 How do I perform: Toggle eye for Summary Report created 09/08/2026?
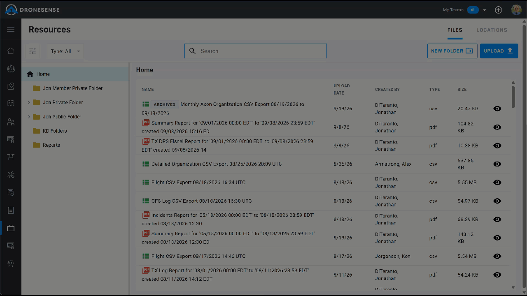[497, 127]
